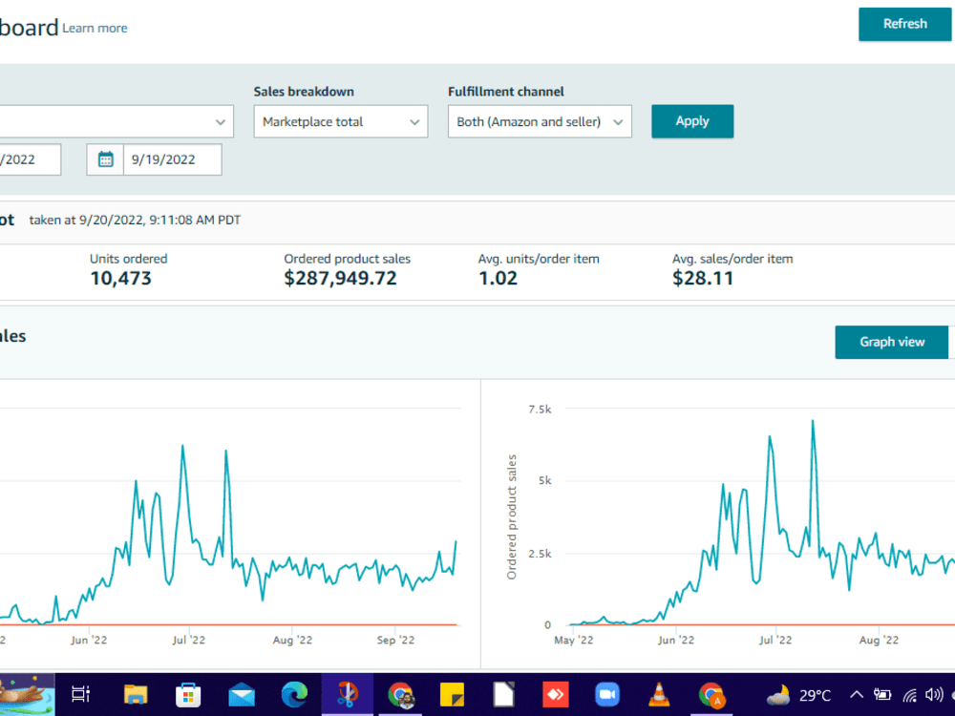Open Sticky Notes from the taskbar

[x=452, y=695]
